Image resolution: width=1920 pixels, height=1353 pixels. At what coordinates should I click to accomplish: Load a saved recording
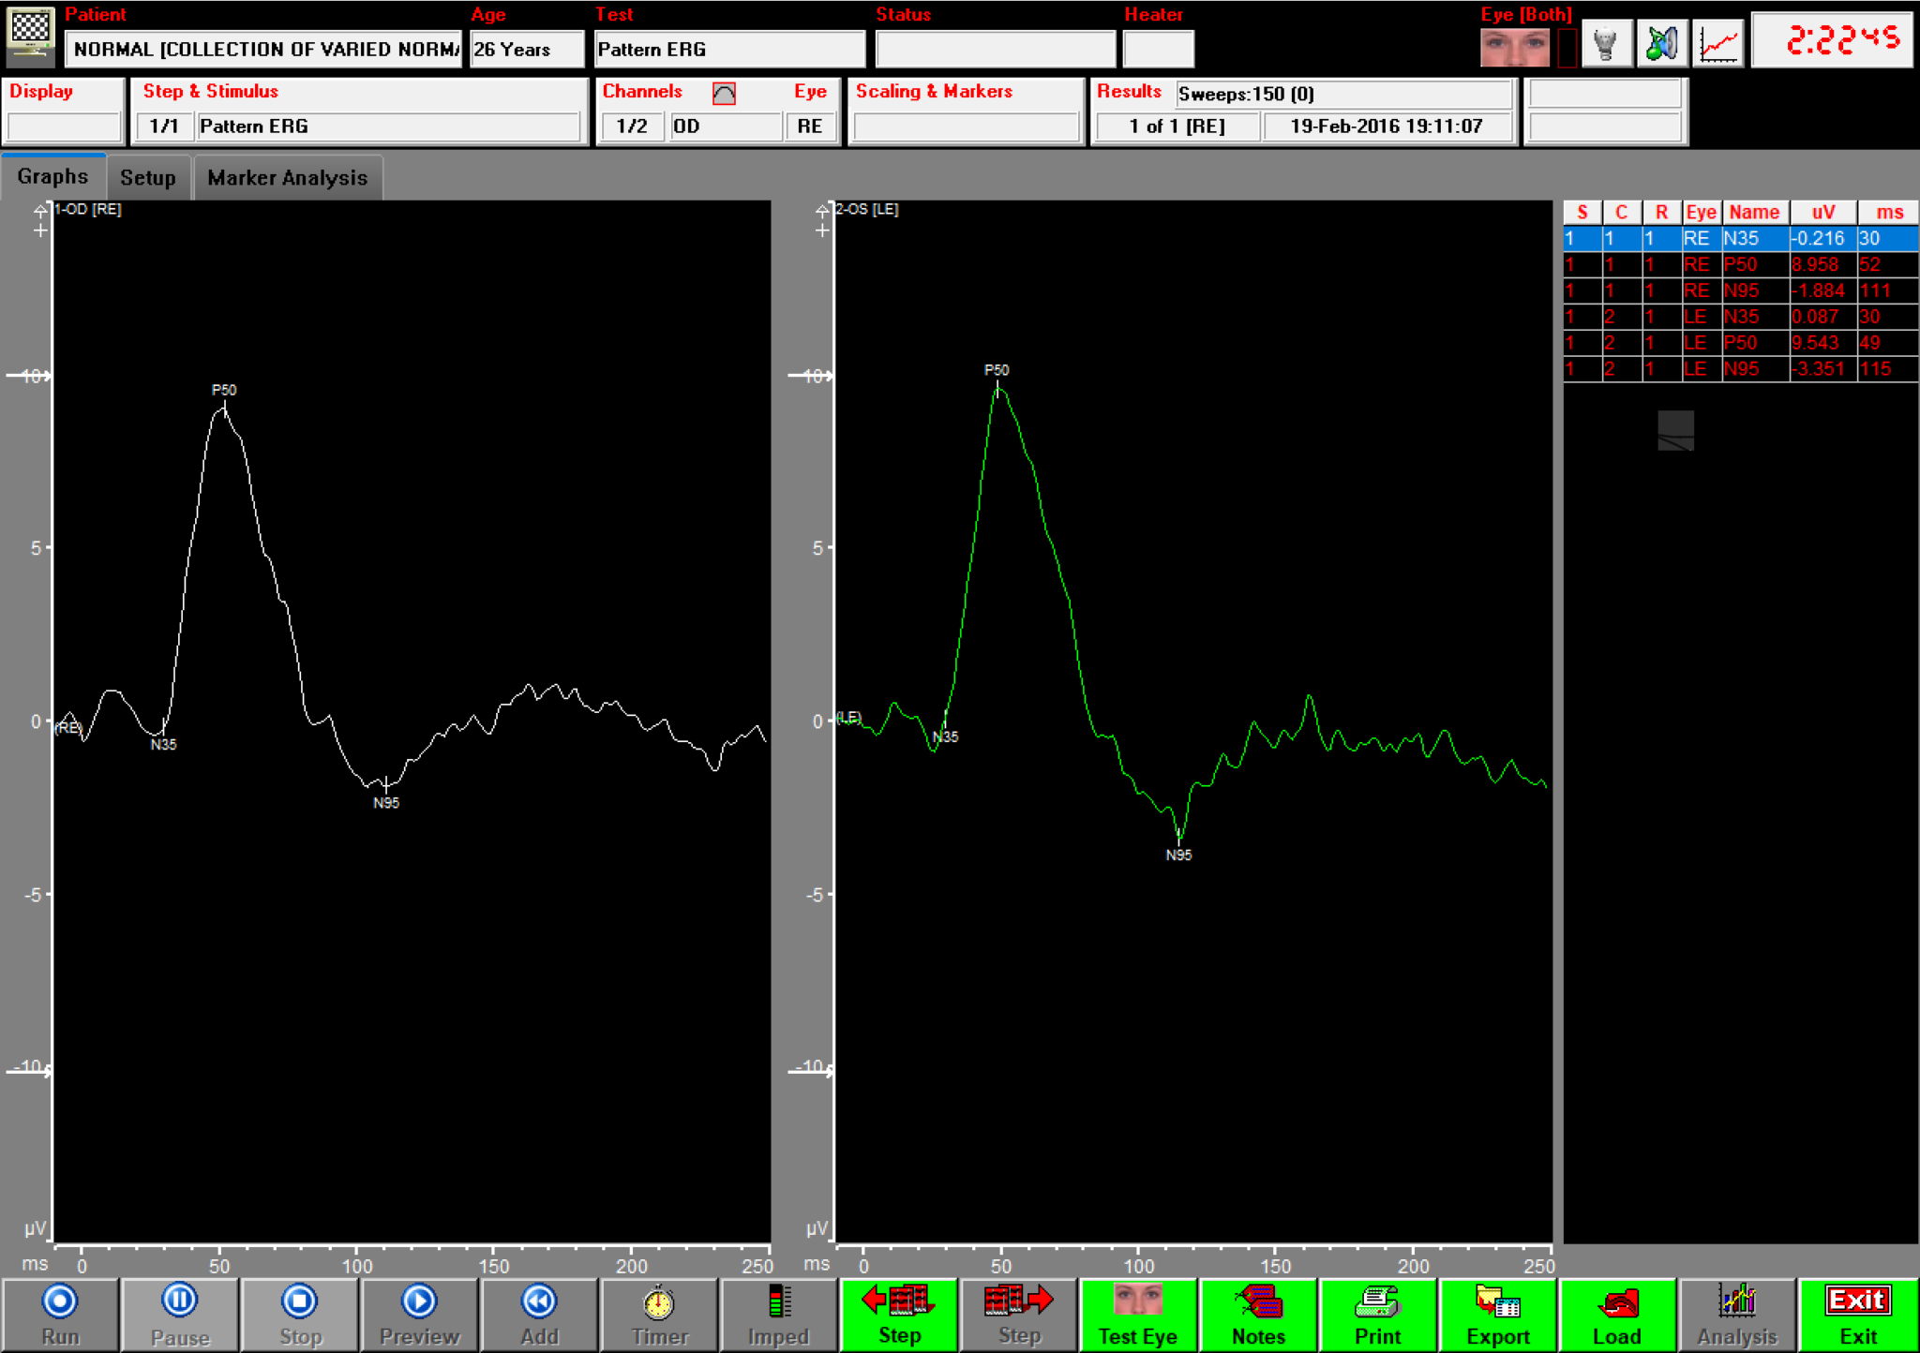point(1617,1316)
